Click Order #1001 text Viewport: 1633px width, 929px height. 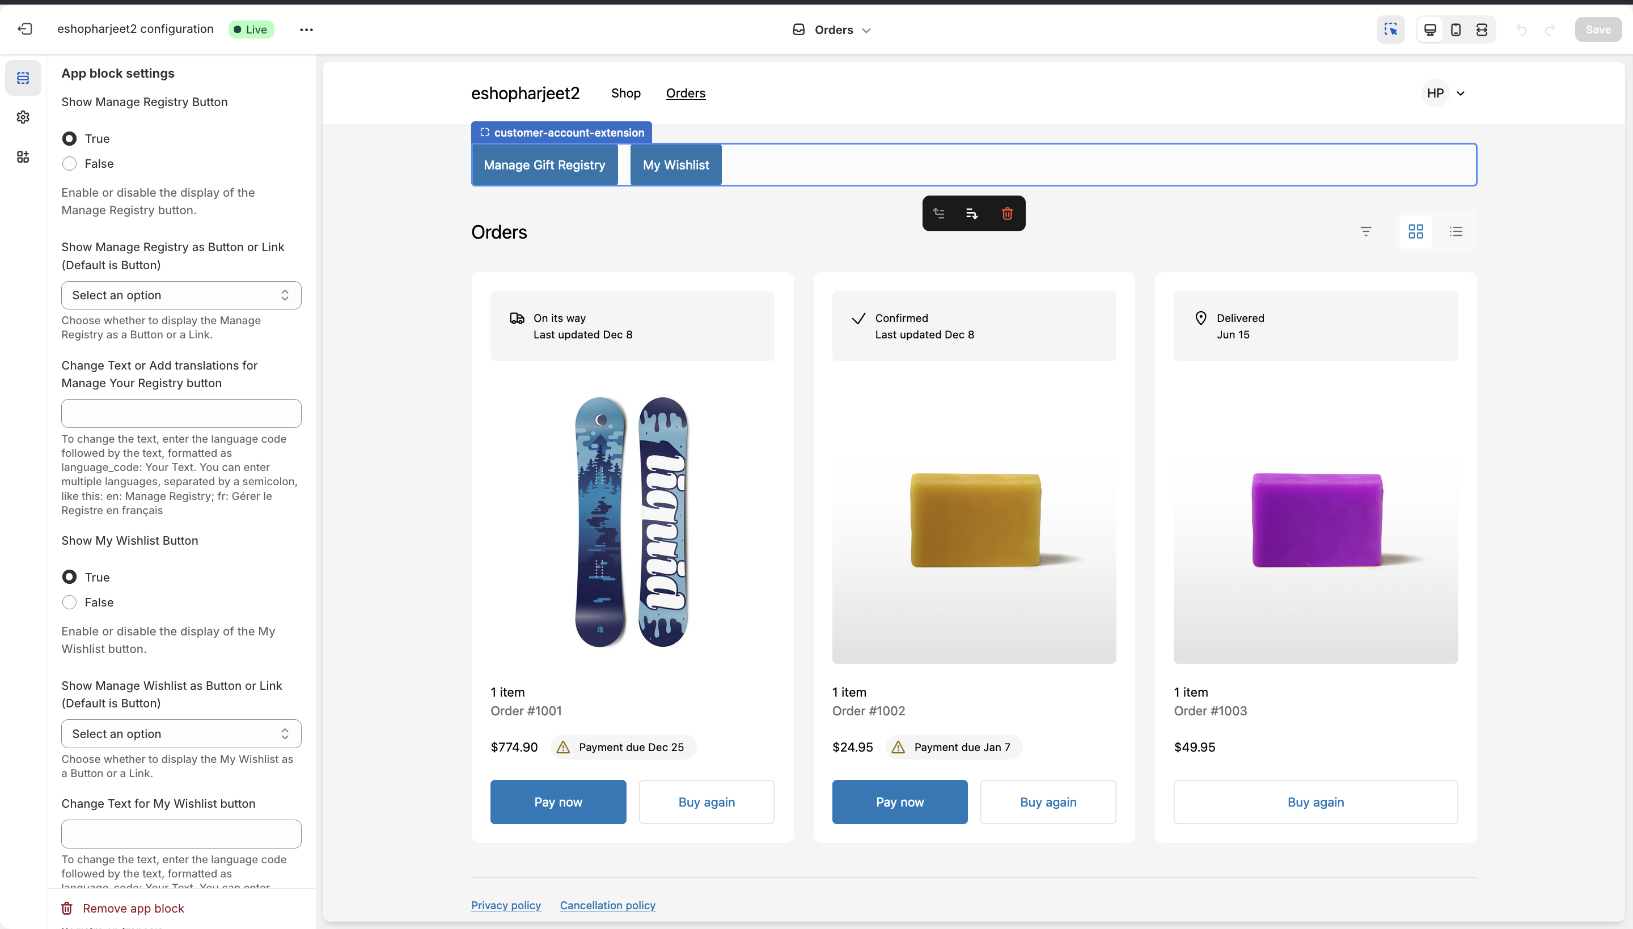tap(526, 711)
